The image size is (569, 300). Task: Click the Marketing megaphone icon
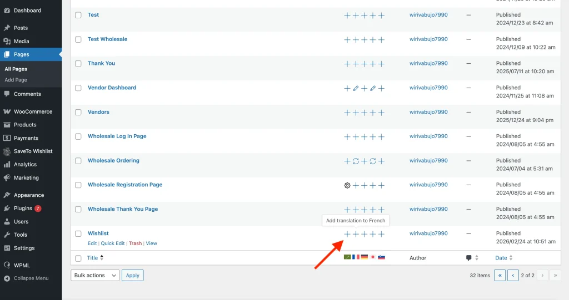(x=7, y=177)
